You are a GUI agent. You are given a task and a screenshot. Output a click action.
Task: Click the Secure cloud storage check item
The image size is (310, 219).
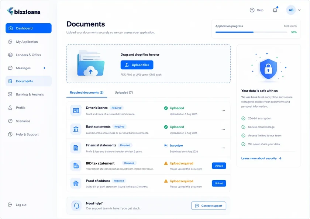click(x=258, y=127)
